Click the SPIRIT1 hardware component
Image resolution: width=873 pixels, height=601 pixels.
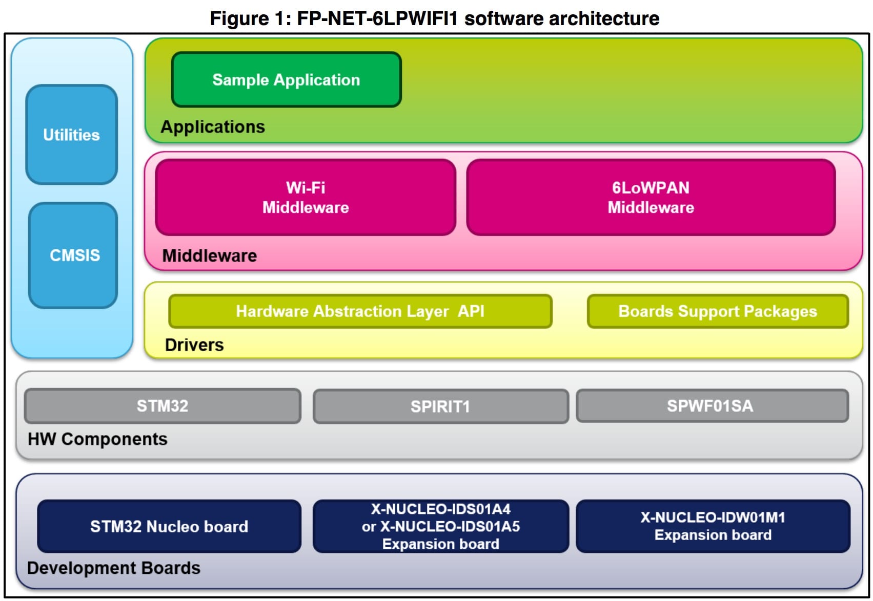click(440, 406)
